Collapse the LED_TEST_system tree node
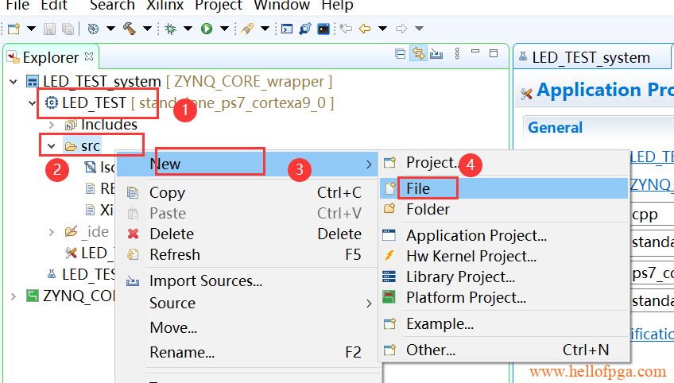This screenshot has width=674, height=383. pos(14,82)
